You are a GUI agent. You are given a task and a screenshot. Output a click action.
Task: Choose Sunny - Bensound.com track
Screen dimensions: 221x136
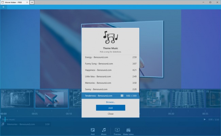pyautogui.click(x=111, y=89)
